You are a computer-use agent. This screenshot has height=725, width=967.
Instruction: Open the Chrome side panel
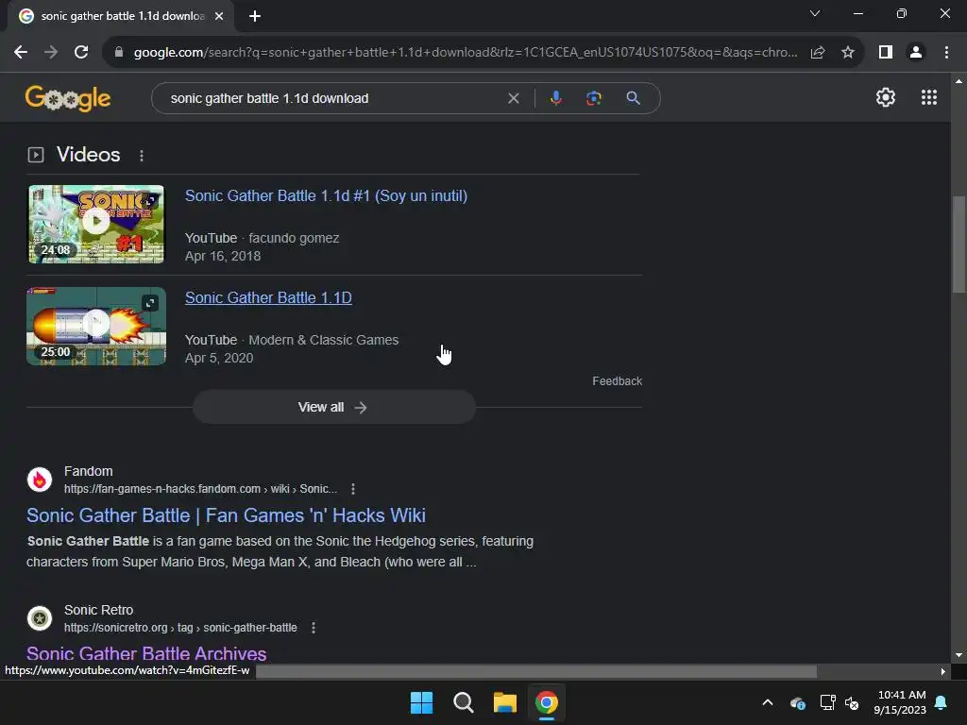pyautogui.click(x=886, y=53)
